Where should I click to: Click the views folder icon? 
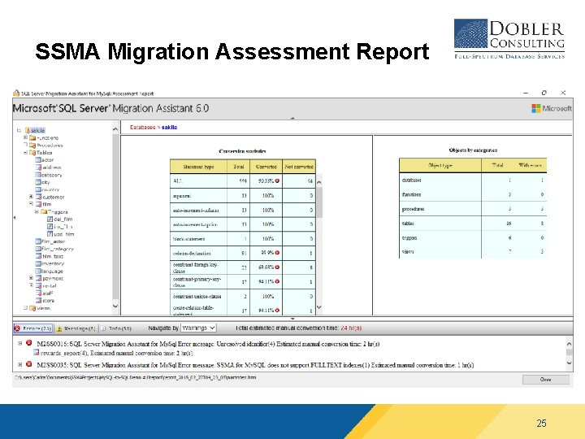click(32, 308)
